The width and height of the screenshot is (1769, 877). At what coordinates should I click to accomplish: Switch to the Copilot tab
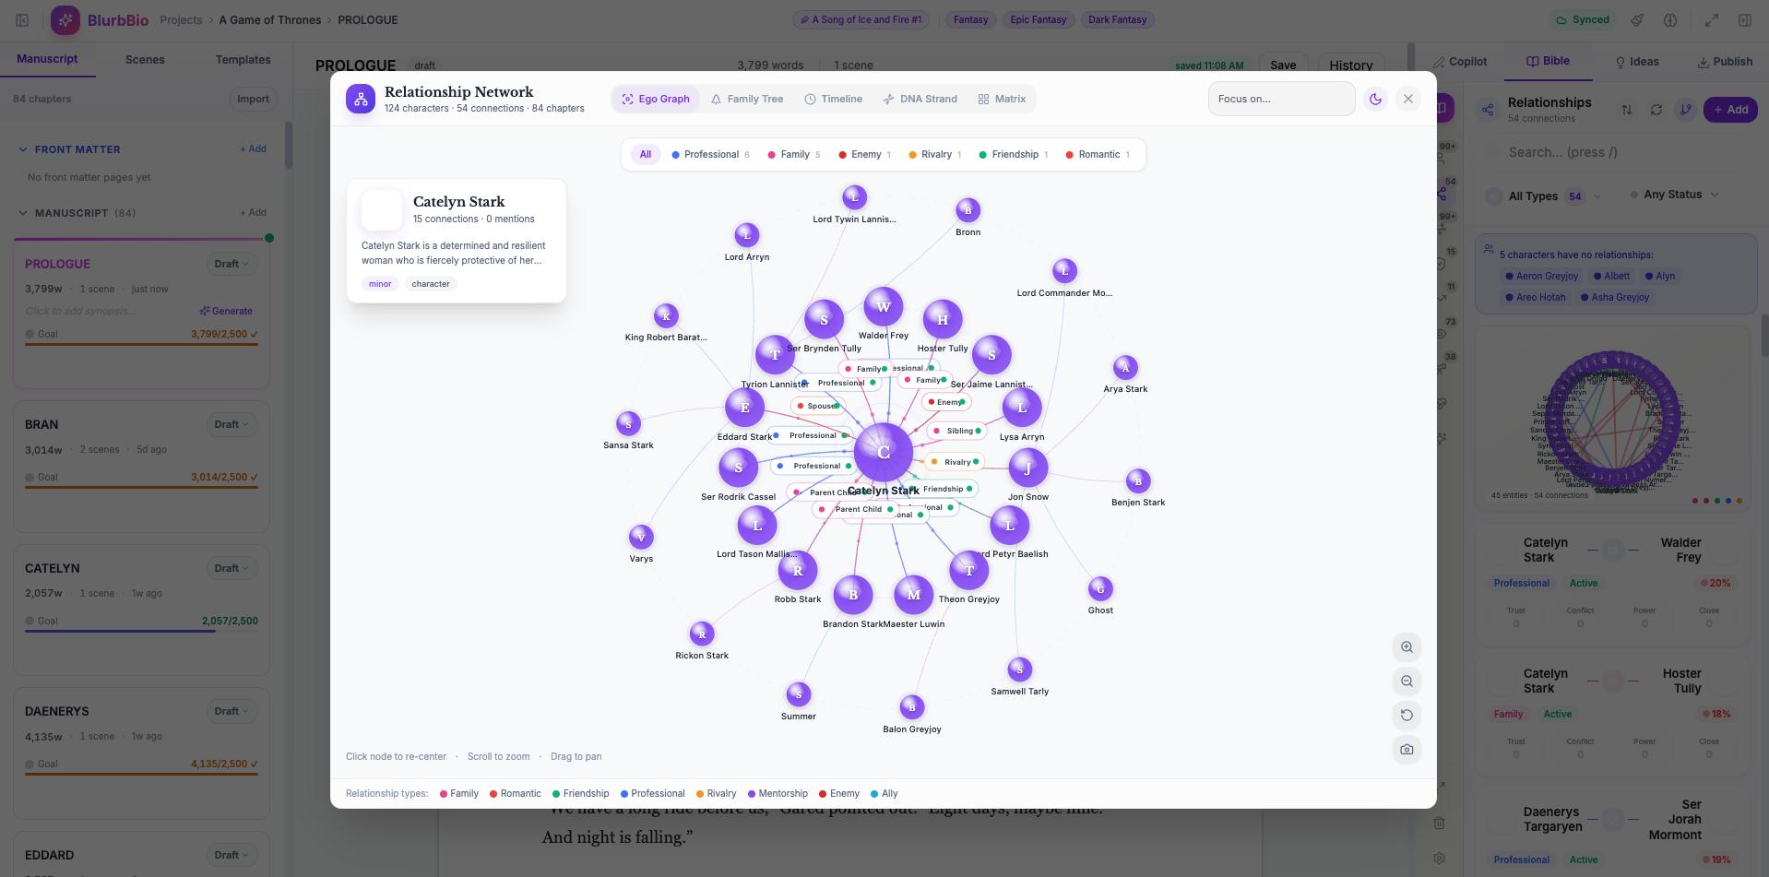point(1460,62)
